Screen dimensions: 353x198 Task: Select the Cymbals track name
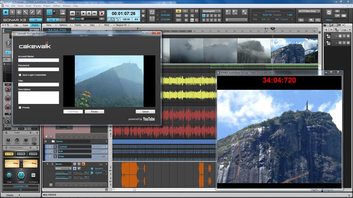(x=74, y=147)
